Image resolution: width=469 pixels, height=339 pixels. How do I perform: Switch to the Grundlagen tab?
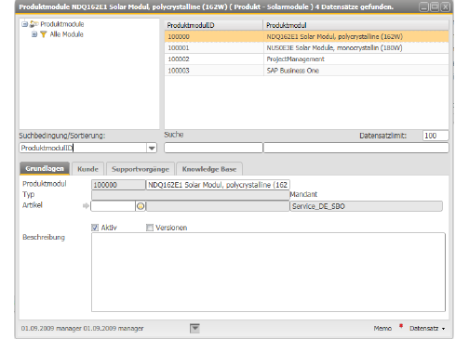tap(45, 169)
